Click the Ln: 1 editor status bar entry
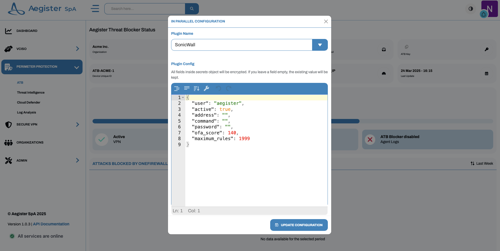This screenshot has width=500, height=251. pyautogui.click(x=178, y=211)
